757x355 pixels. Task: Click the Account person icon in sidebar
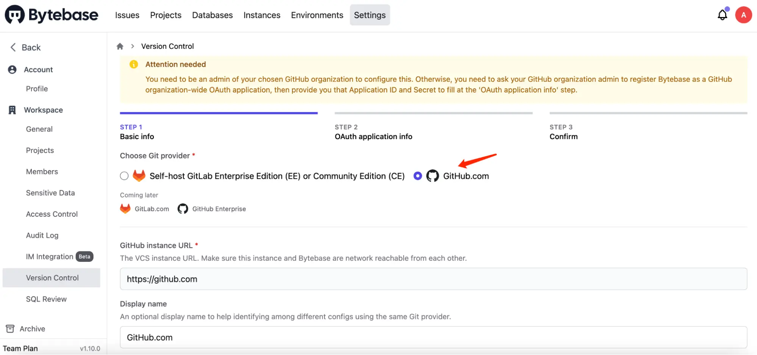pos(12,69)
